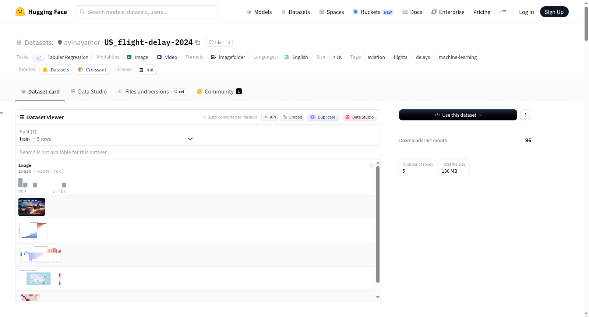Focus the search models input field

(147, 12)
